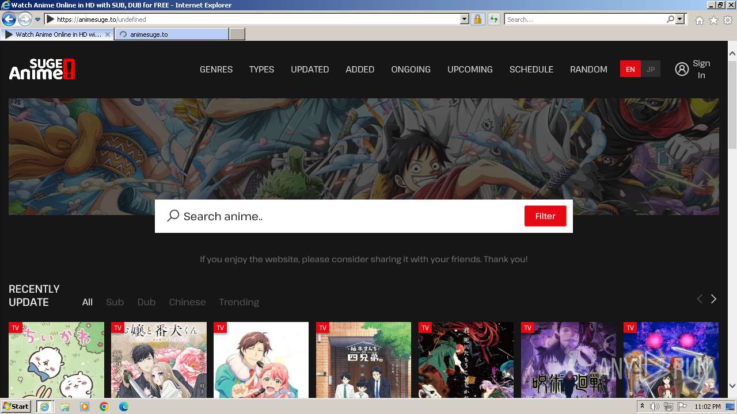Image resolution: width=737 pixels, height=414 pixels.
Task: Select the Trending filter tab
Action: point(239,302)
